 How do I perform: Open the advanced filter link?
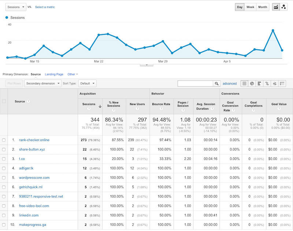point(230,84)
